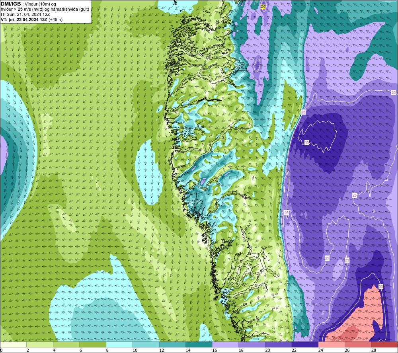Click the '6' scale label on the color bar
The width and height of the screenshot is (398, 353).
[81, 350]
